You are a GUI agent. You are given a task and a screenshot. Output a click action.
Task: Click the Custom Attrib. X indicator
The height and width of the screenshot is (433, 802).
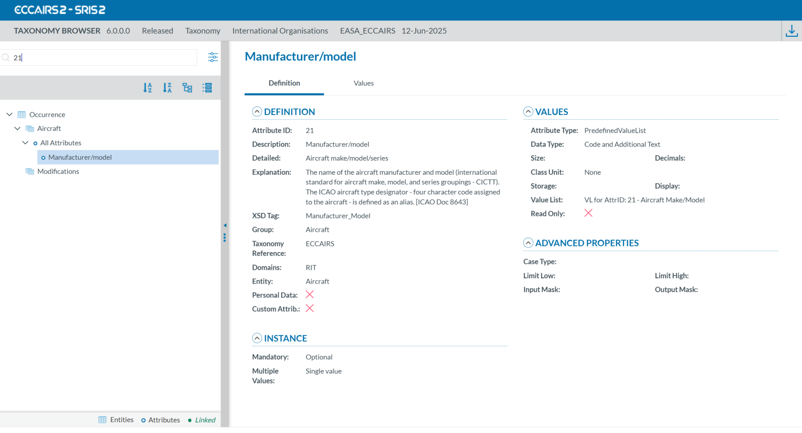point(310,308)
